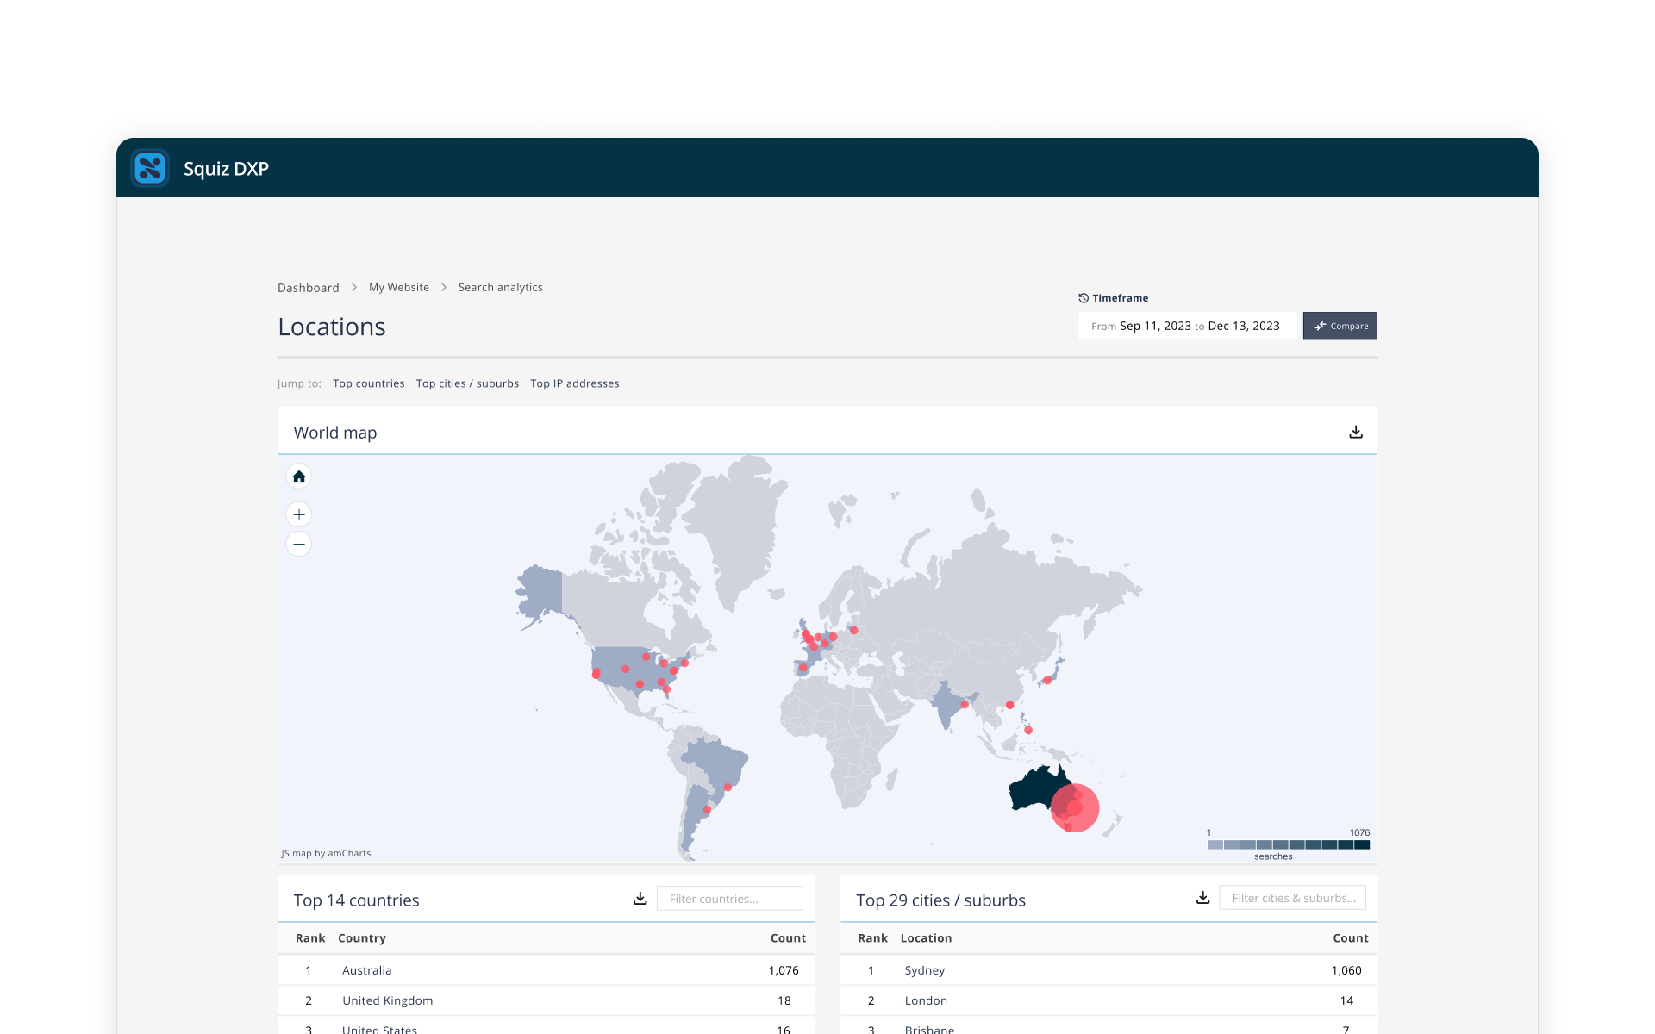Viewport: 1655px width, 1034px height.
Task: Jump to Top cities / suburbs section
Action: point(467,383)
